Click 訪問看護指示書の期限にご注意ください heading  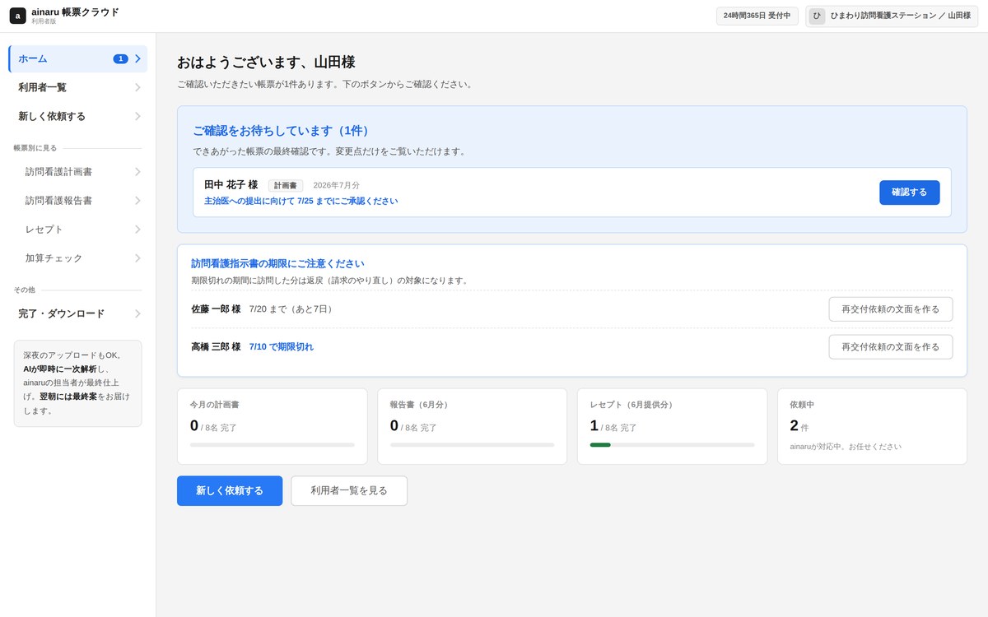[277, 263]
